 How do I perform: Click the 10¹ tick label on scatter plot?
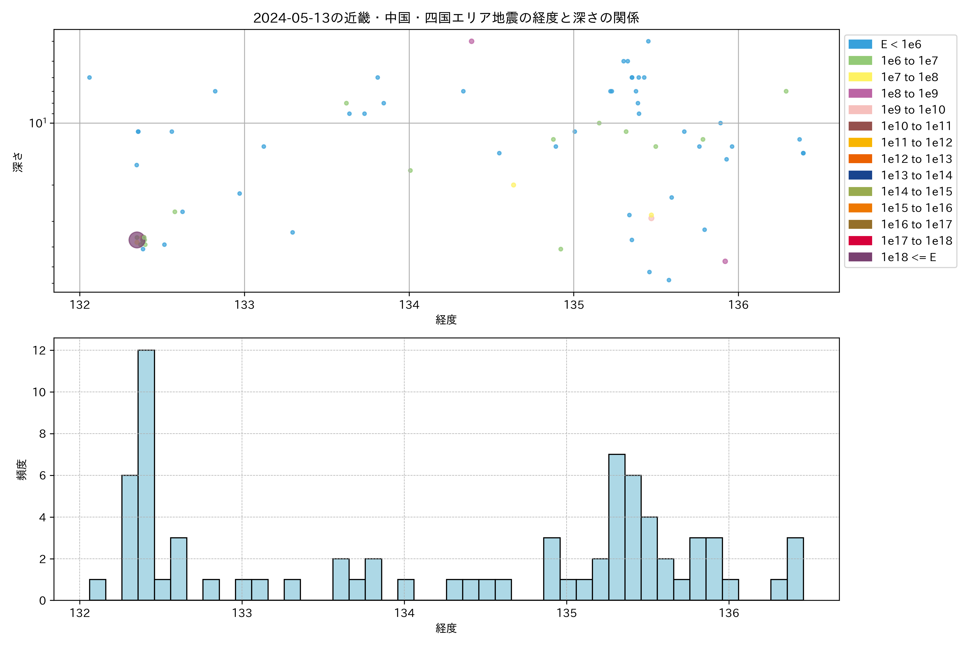tap(38, 123)
